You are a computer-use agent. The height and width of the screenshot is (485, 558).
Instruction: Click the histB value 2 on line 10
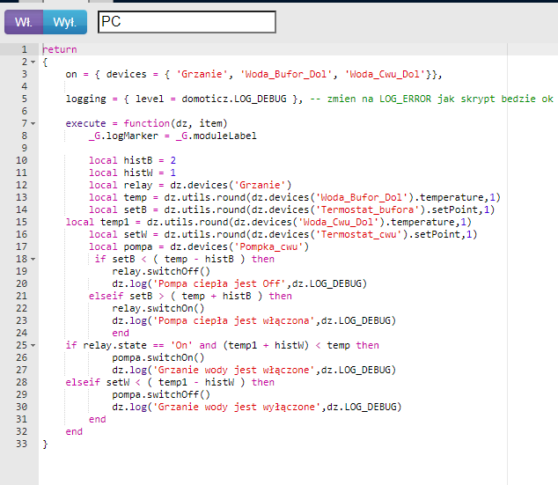coord(173,160)
